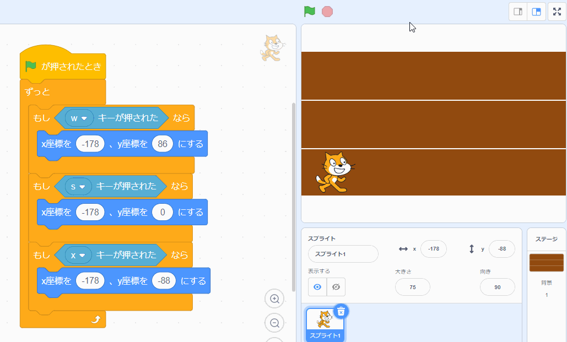Open the s key dropdown
567x342 pixels.
tap(78, 186)
